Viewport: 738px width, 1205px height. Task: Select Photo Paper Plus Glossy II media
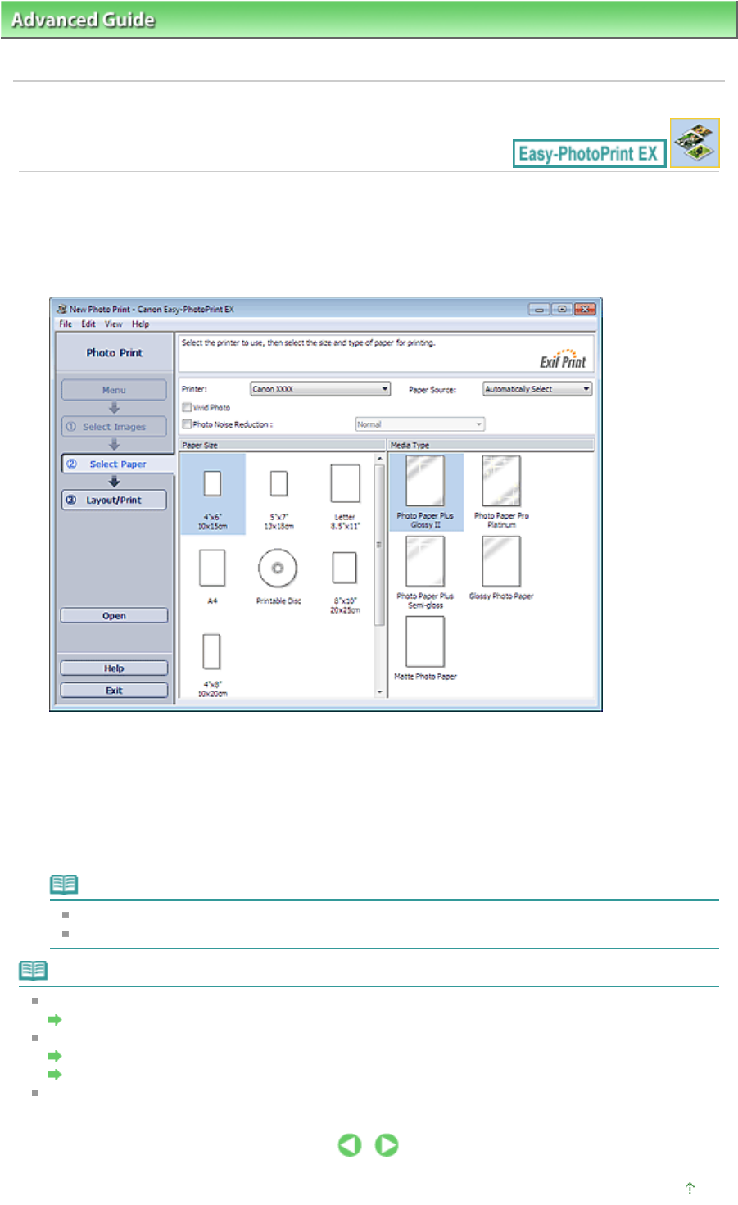(x=425, y=482)
